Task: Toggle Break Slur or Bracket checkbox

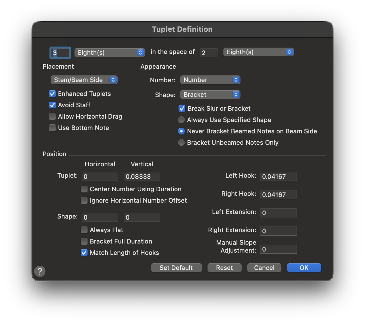Action: (182, 108)
